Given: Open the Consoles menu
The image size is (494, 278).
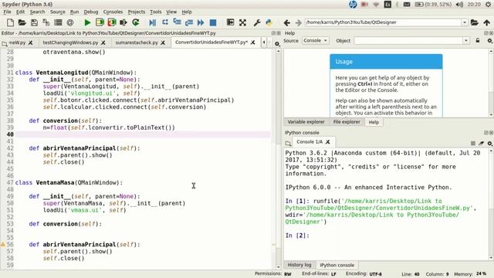Looking at the screenshot, I should tap(113, 12).
